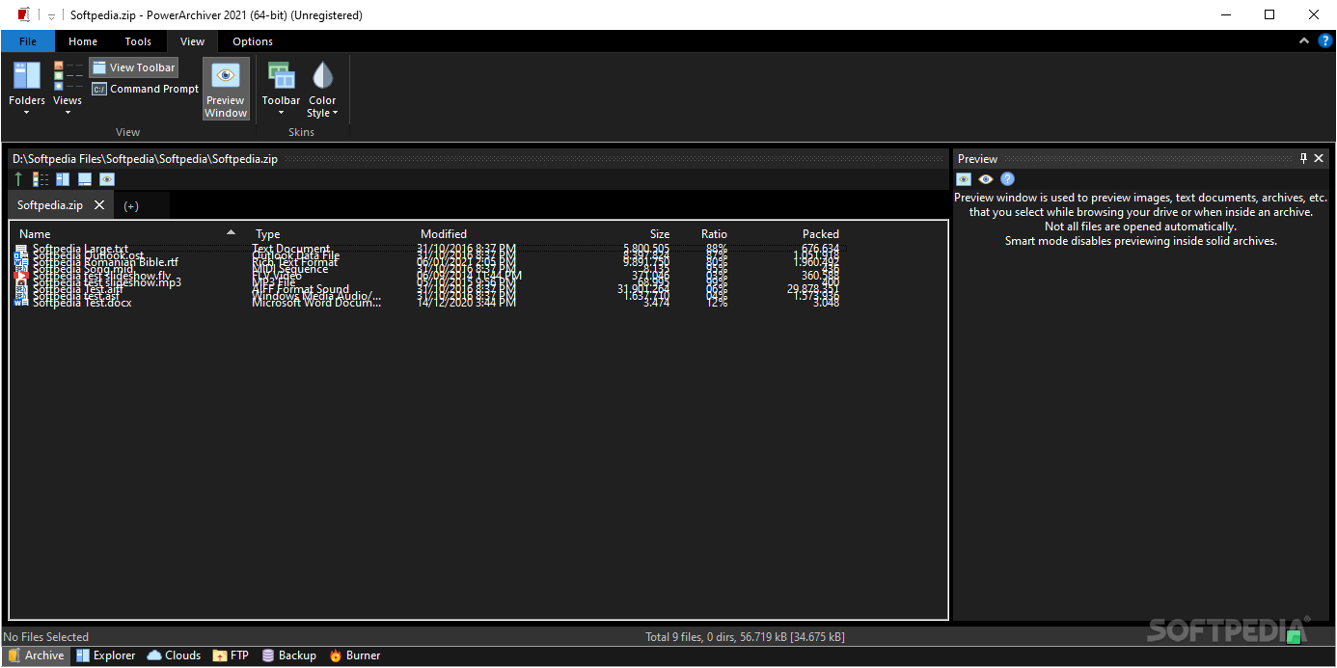Image resolution: width=1337 pixels, height=668 pixels.
Task: Sort by the Packed column header
Action: coord(821,234)
